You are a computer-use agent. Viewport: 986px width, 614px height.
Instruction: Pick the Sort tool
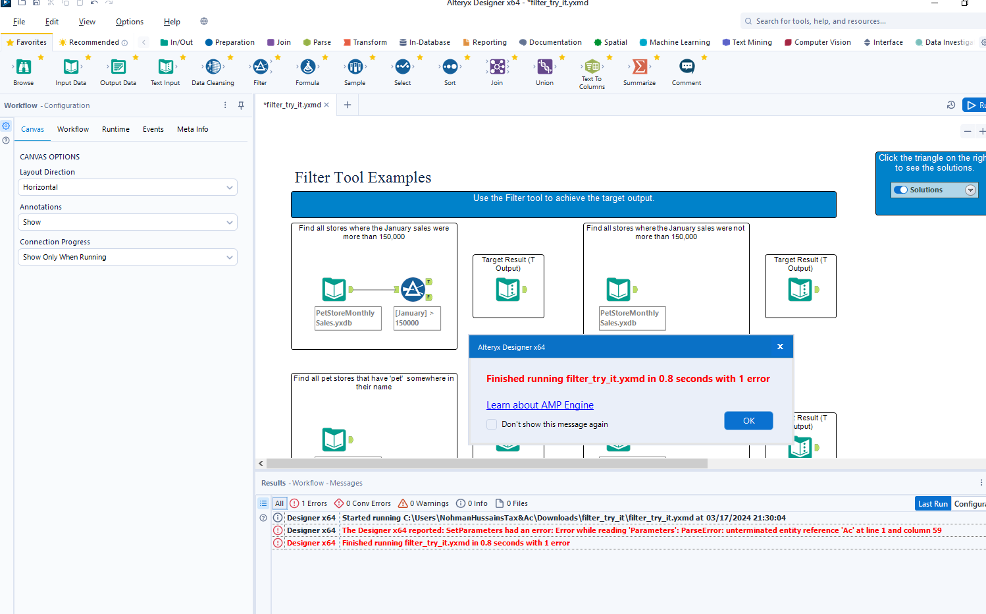[x=450, y=67]
